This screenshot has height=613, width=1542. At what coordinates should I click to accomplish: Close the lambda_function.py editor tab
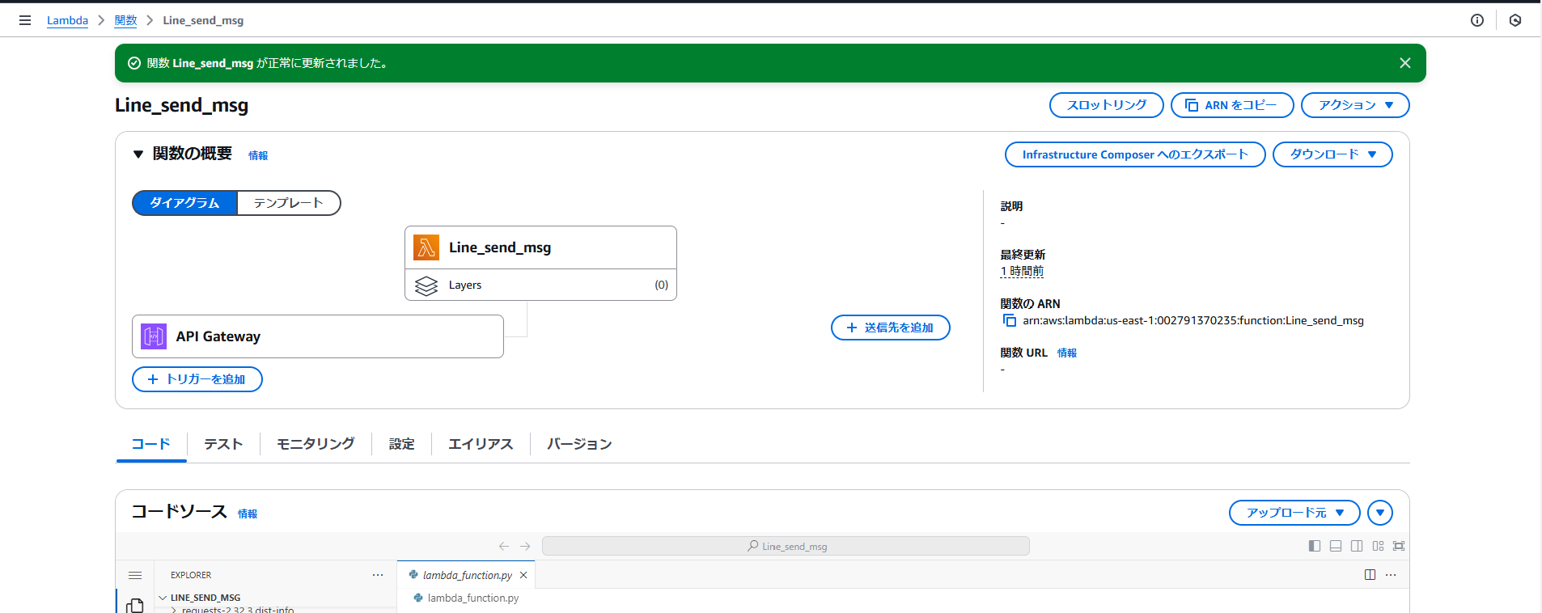(523, 575)
